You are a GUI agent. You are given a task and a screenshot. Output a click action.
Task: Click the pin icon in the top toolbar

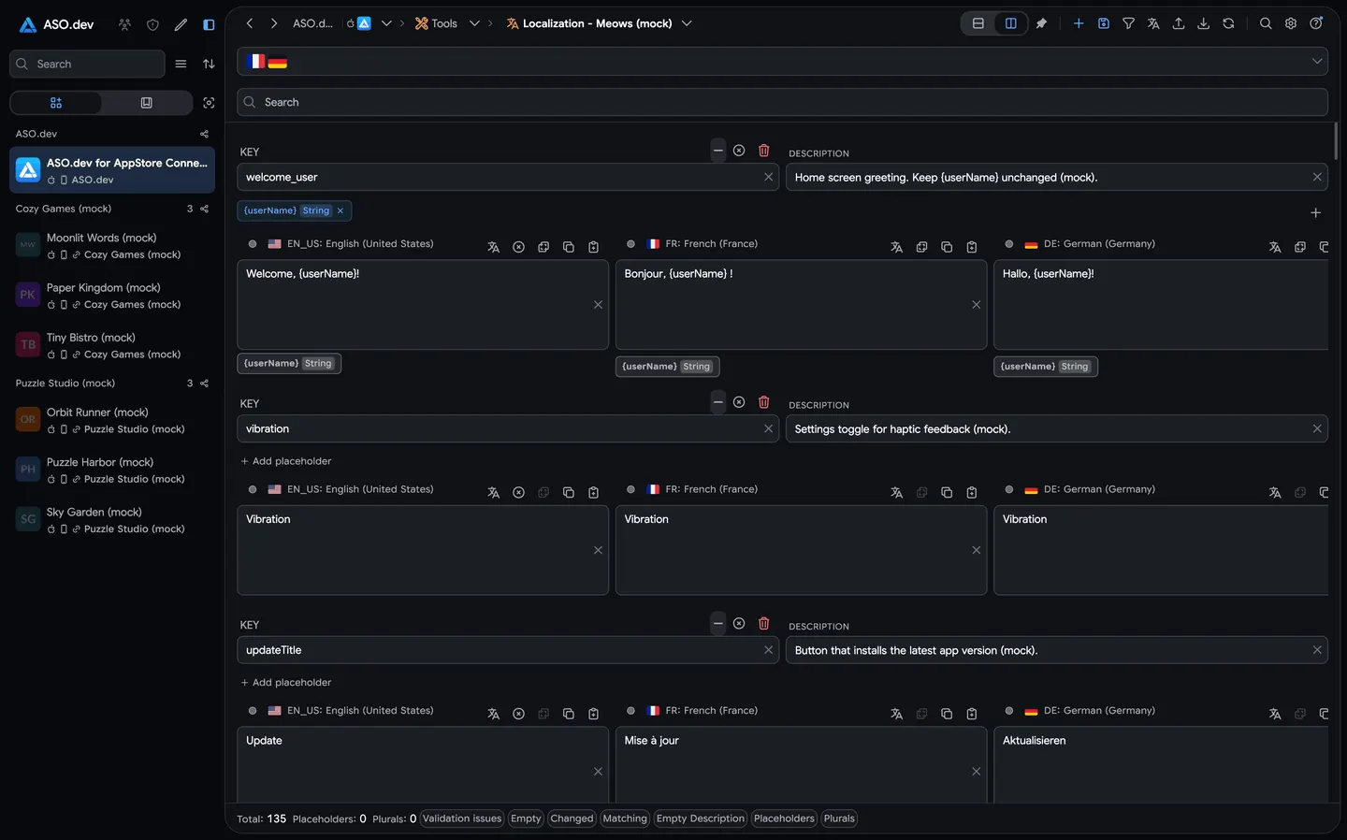[x=1041, y=23]
